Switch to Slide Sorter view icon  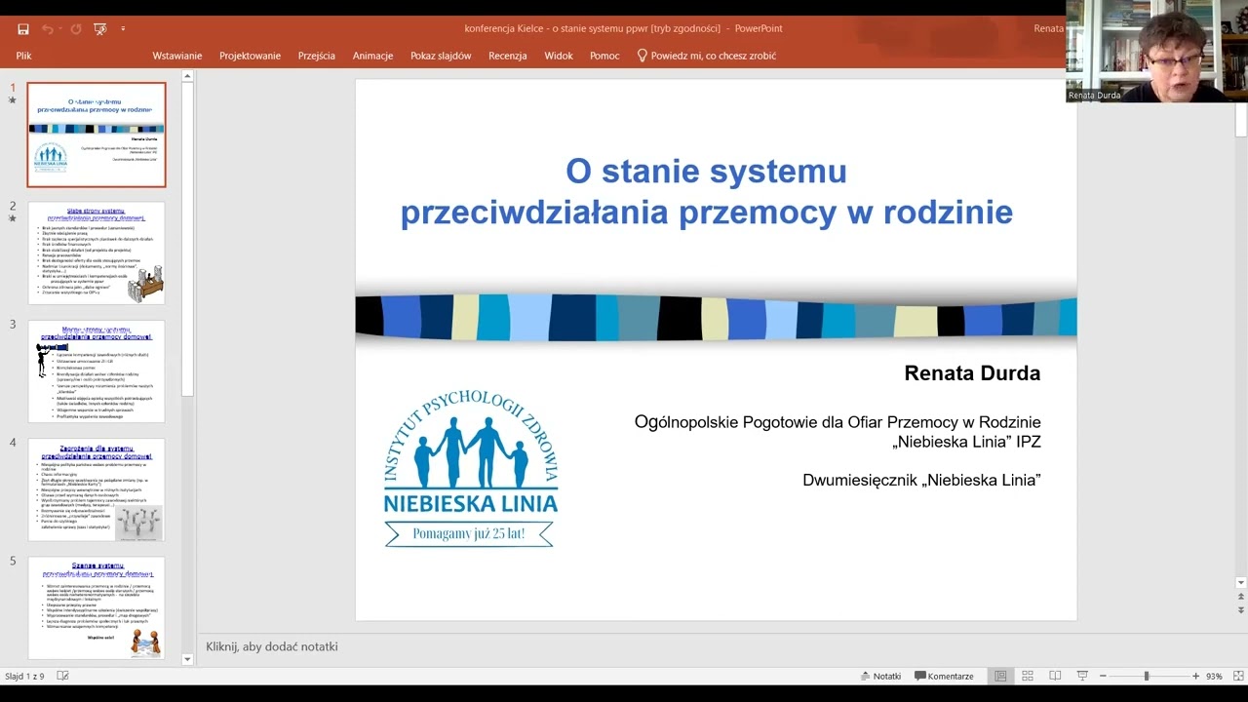[1028, 676]
